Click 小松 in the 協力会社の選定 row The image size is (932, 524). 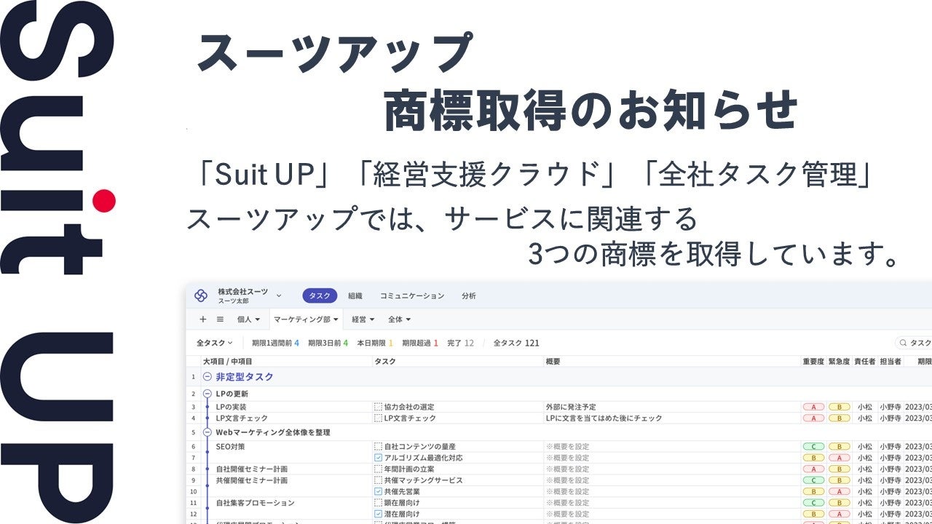(x=864, y=408)
